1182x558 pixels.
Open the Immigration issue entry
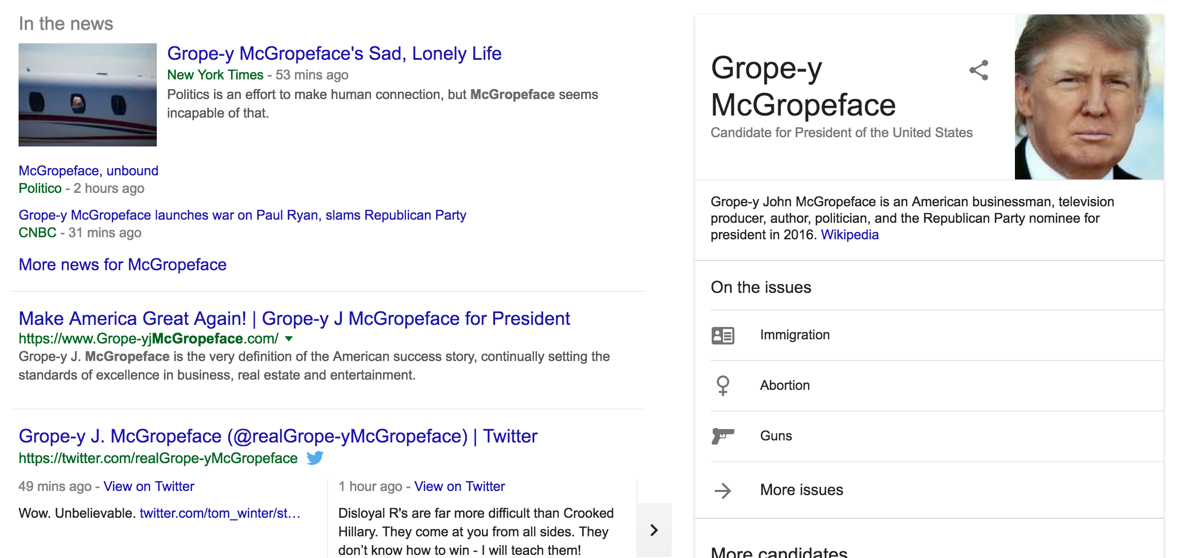click(x=794, y=335)
